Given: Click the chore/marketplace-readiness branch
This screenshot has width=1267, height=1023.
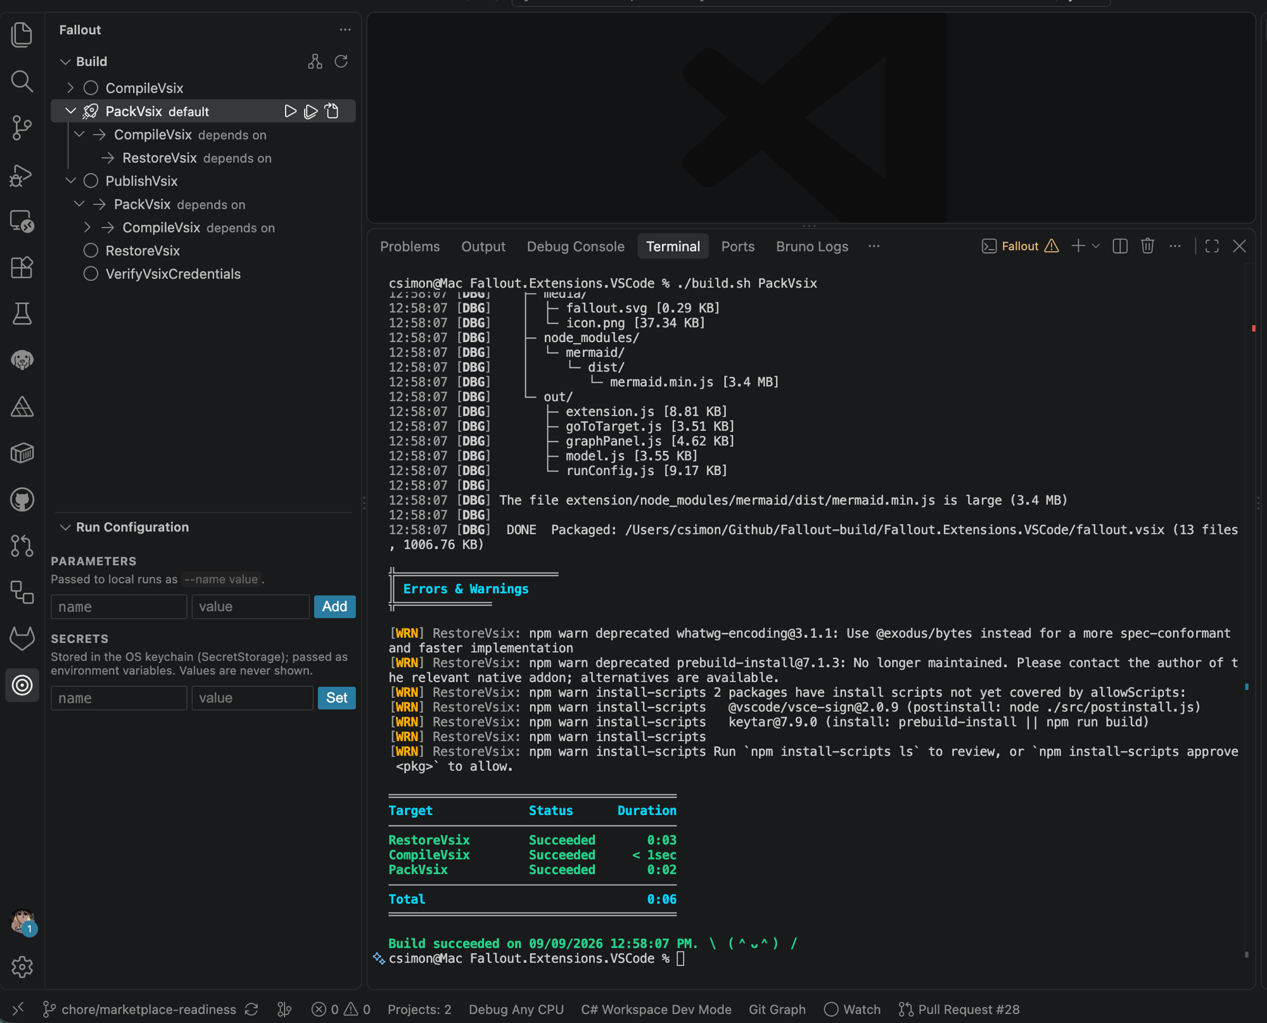Looking at the screenshot, I should click(139, 1010).
